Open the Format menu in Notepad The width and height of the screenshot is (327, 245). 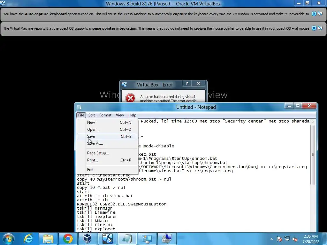tap(105, 115)
